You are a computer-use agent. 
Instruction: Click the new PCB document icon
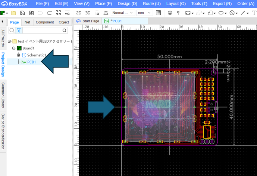coord(3,13)
